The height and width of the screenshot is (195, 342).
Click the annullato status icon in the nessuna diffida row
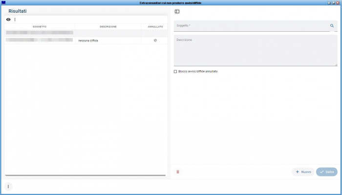click(x=155, y=40)
